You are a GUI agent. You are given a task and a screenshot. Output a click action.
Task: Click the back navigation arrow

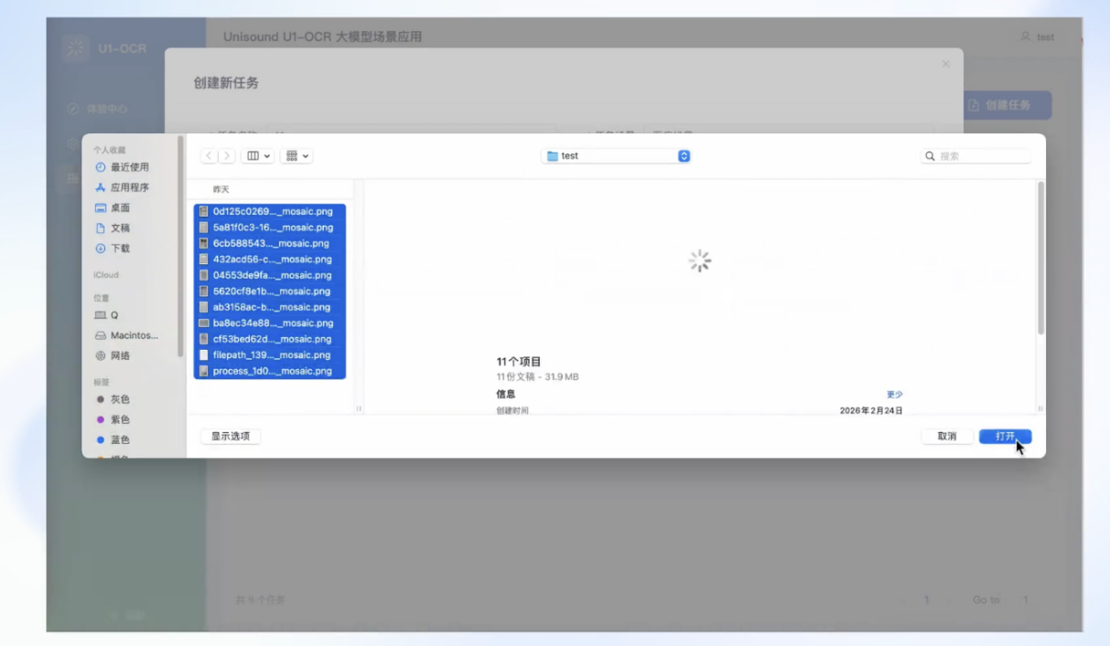pos(209,156)
